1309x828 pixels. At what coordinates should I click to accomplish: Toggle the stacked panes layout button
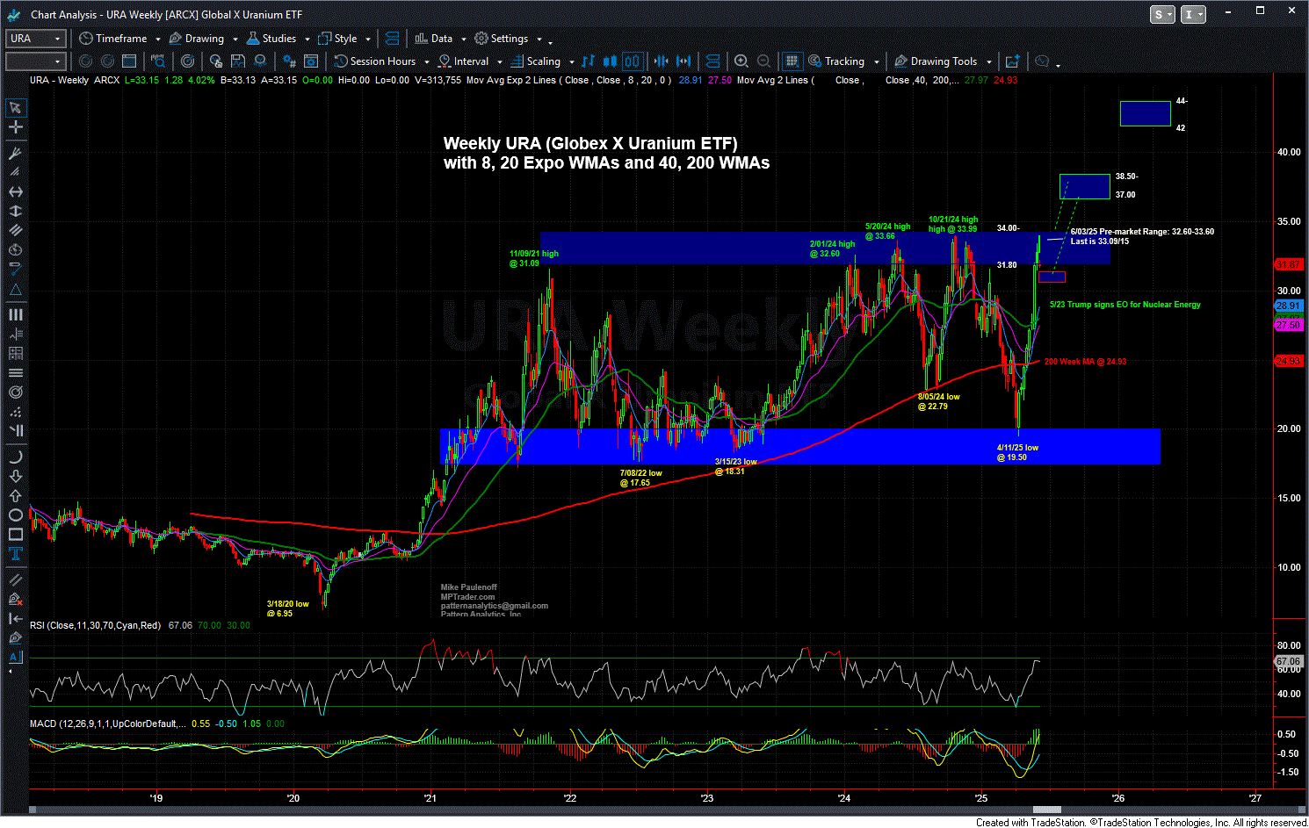pos(712,61)
